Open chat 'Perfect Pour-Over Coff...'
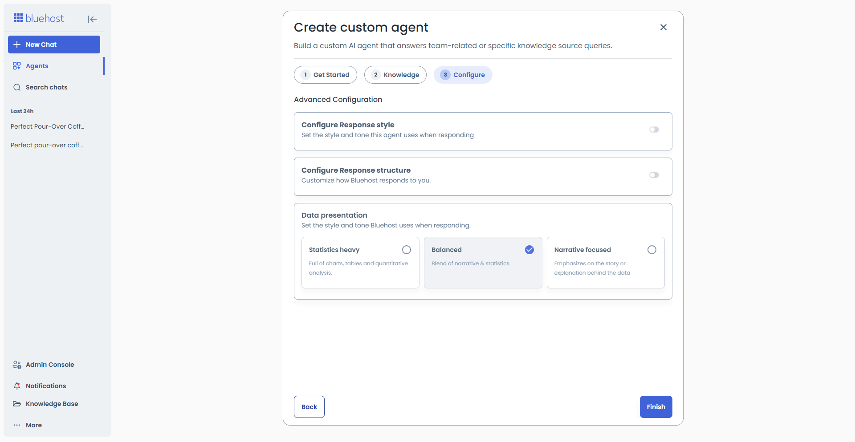 [48, 126]
